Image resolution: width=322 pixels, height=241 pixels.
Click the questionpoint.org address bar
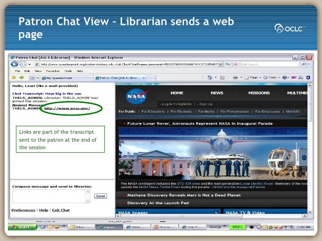coord(126,64)
